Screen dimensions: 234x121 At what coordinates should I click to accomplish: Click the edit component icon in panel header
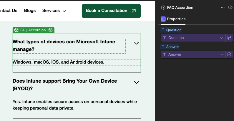(230, 7)
